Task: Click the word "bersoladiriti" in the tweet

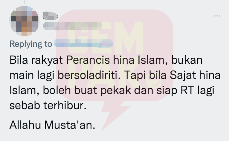Action: point(89,75)
